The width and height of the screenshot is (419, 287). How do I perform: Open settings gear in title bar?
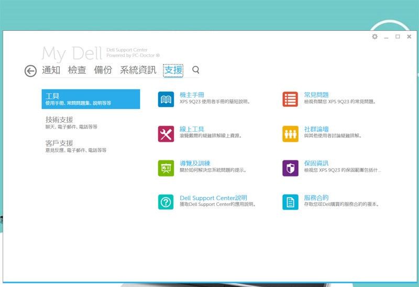[374, 37]
